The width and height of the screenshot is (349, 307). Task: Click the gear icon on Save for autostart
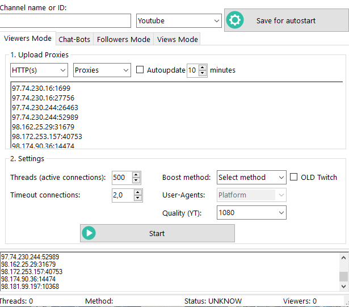[x=235, y=20]
